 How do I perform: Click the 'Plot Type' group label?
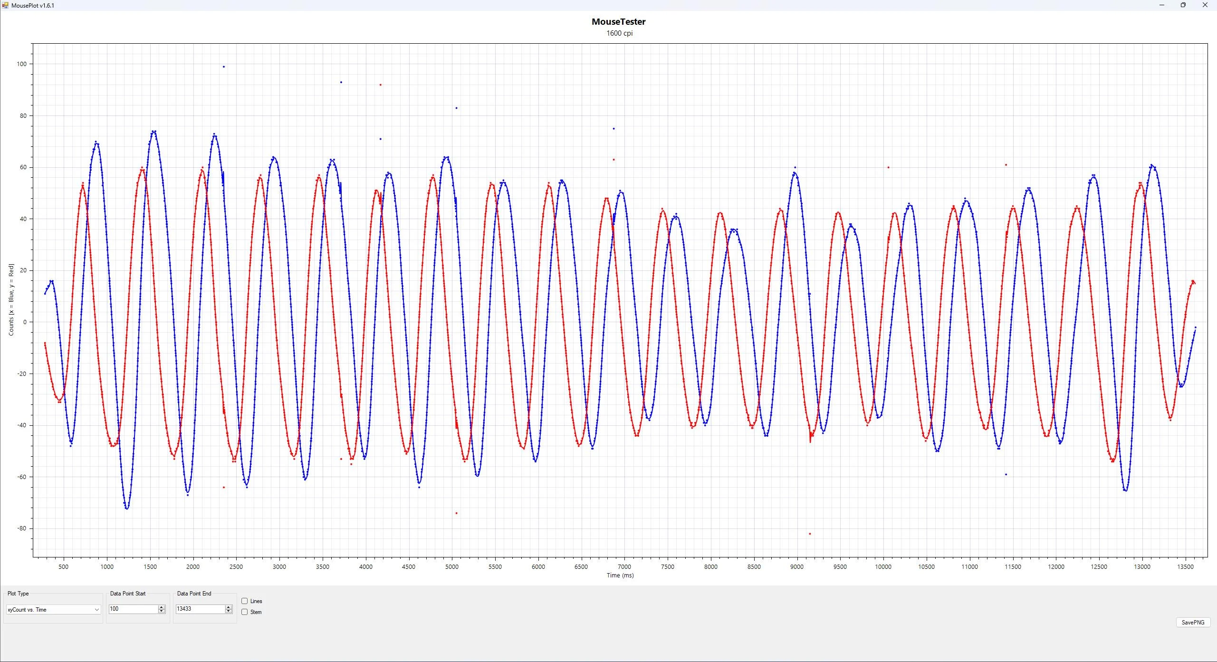[x=18, y=594]
